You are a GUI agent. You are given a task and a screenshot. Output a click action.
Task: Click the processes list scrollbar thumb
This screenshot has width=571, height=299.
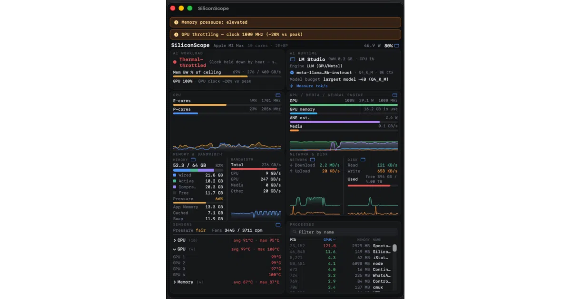point(394,248)
